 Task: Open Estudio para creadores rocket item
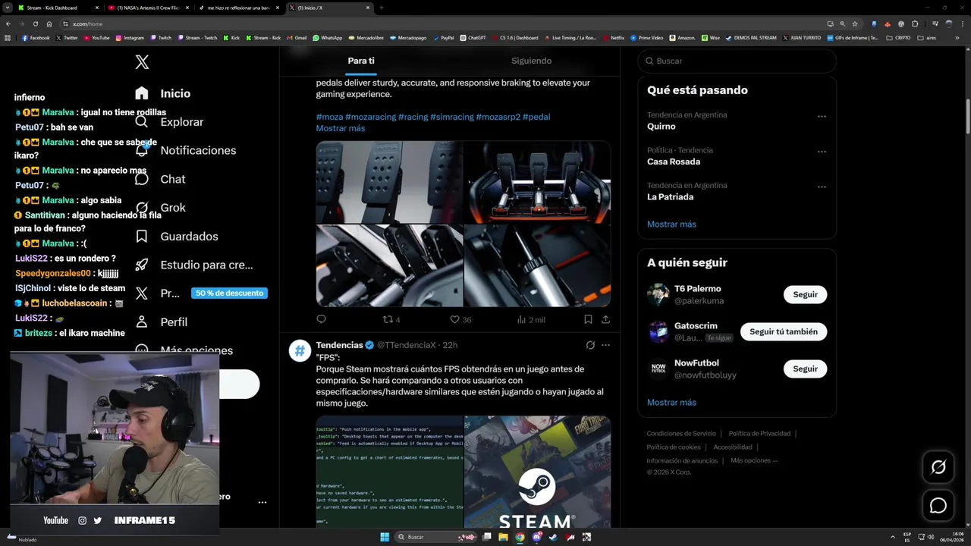[194, 265]
